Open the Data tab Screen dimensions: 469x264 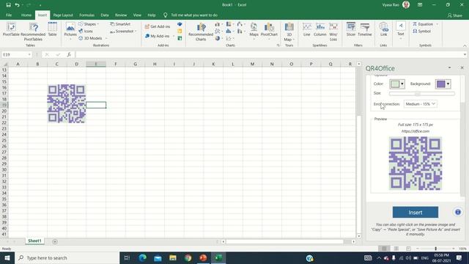(105, 15)
